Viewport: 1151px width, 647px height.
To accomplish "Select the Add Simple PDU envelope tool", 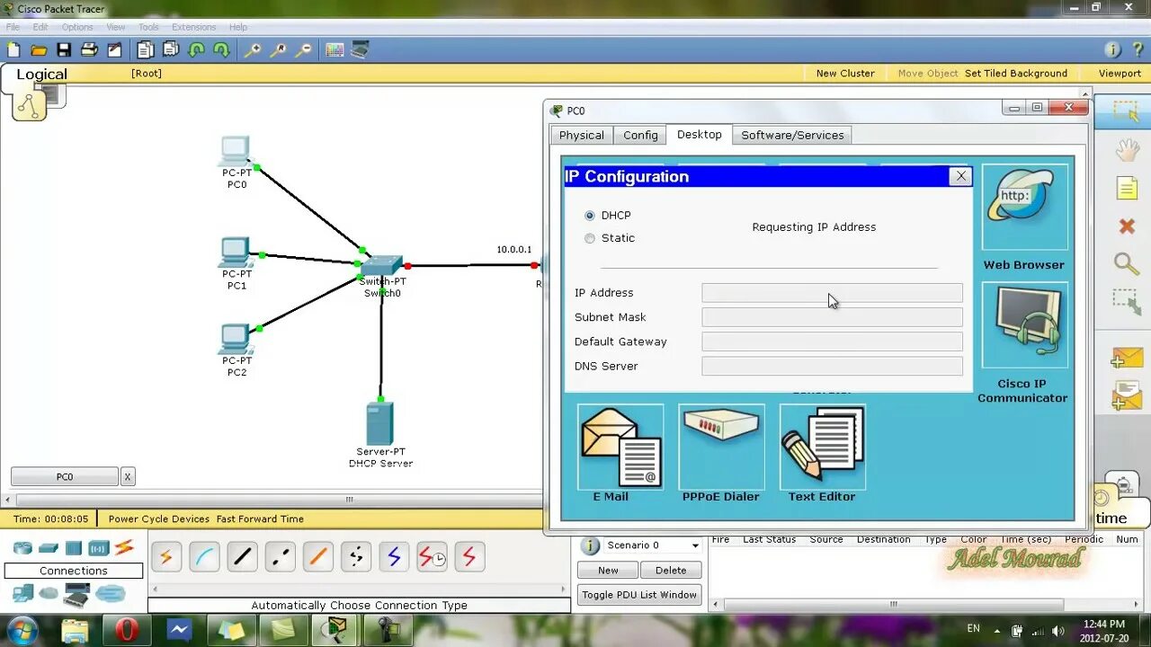I will tap(1126, 358).
